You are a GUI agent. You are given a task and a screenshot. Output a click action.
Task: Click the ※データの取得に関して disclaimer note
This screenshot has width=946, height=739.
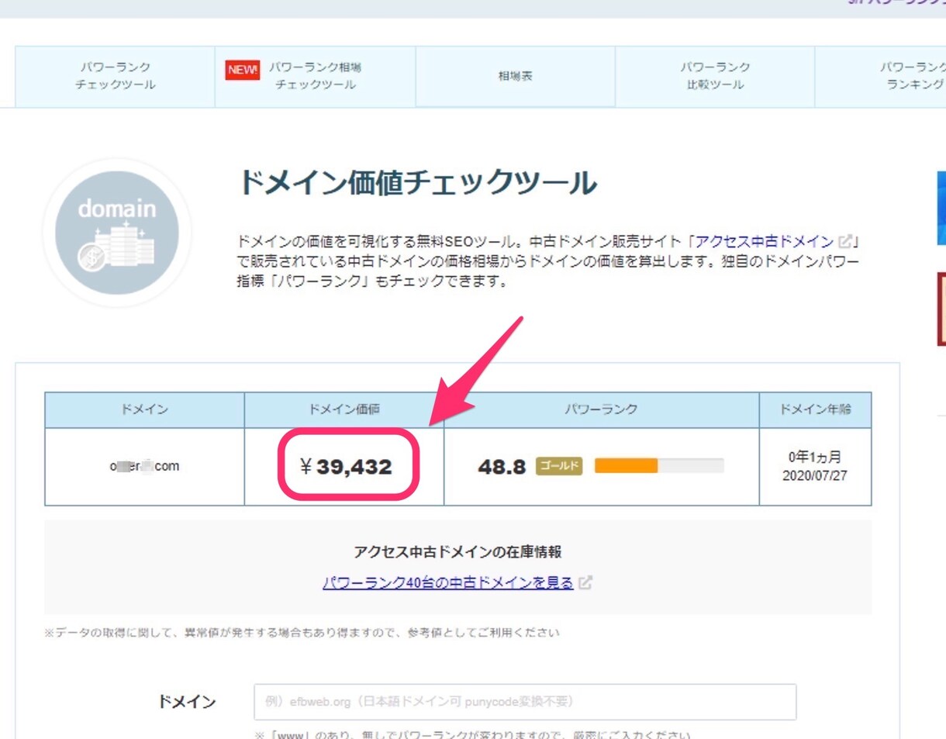301,633
